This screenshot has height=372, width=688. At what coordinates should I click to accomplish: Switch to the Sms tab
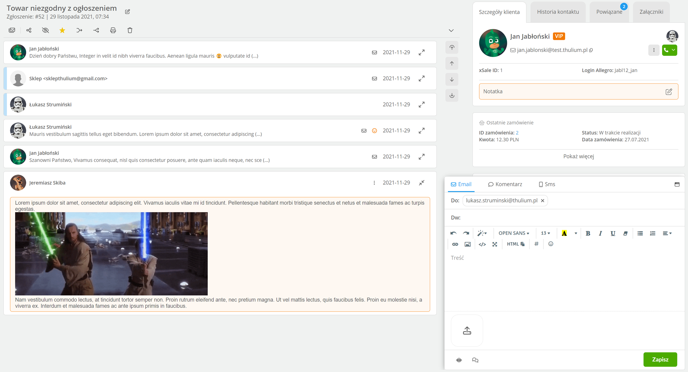click(x=547, y=184)
